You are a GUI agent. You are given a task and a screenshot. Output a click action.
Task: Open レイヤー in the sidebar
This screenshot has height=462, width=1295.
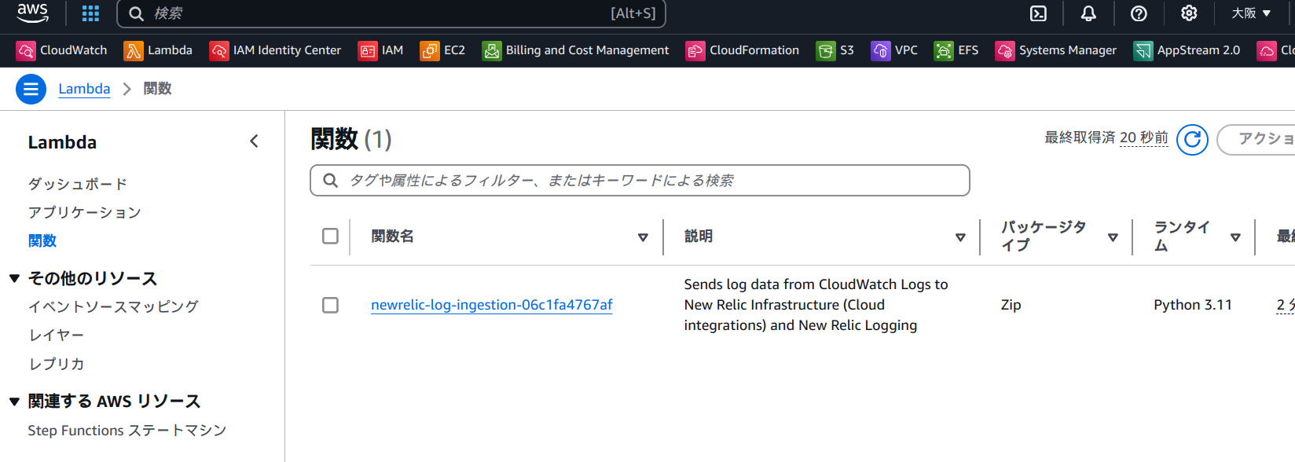56,335
